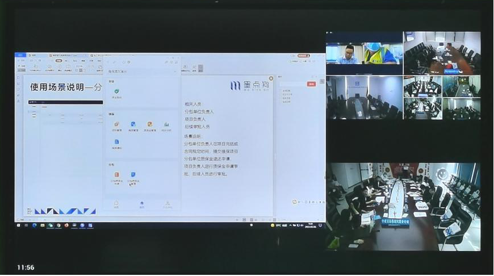Screen dimensions: 494x276
Task: Click the Windows Start button on the taskbar
Action: coord(19,225)
